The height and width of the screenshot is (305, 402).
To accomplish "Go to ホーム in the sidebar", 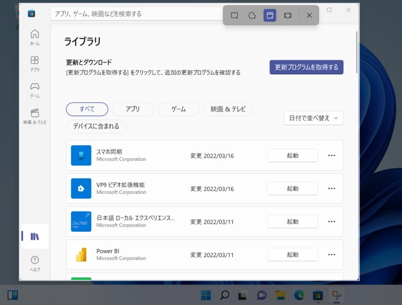I will (x=35, y=38).
